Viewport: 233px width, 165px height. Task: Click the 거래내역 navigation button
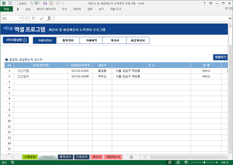pyautogui.click(x=91, y=40)
